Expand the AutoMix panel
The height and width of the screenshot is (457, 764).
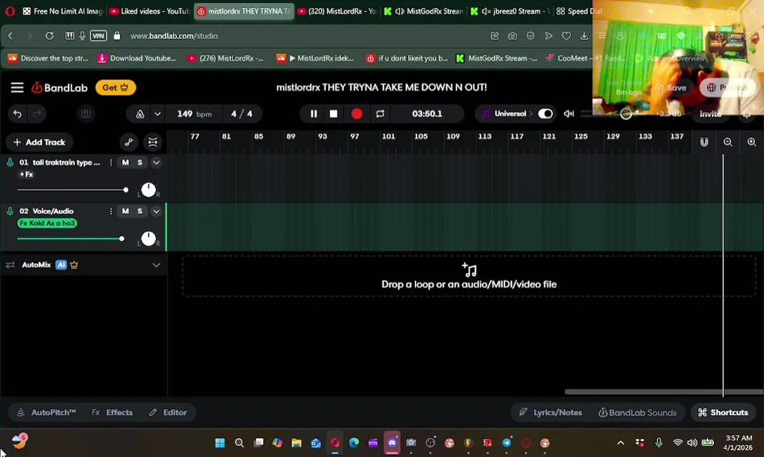(x=156, y=265)
